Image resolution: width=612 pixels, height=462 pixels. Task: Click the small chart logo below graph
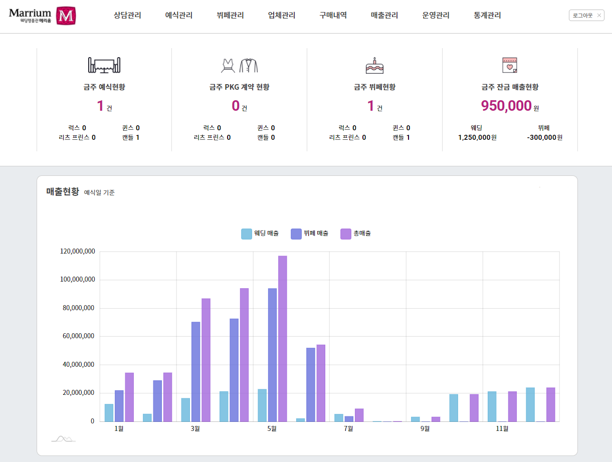(x=63, y=439)
